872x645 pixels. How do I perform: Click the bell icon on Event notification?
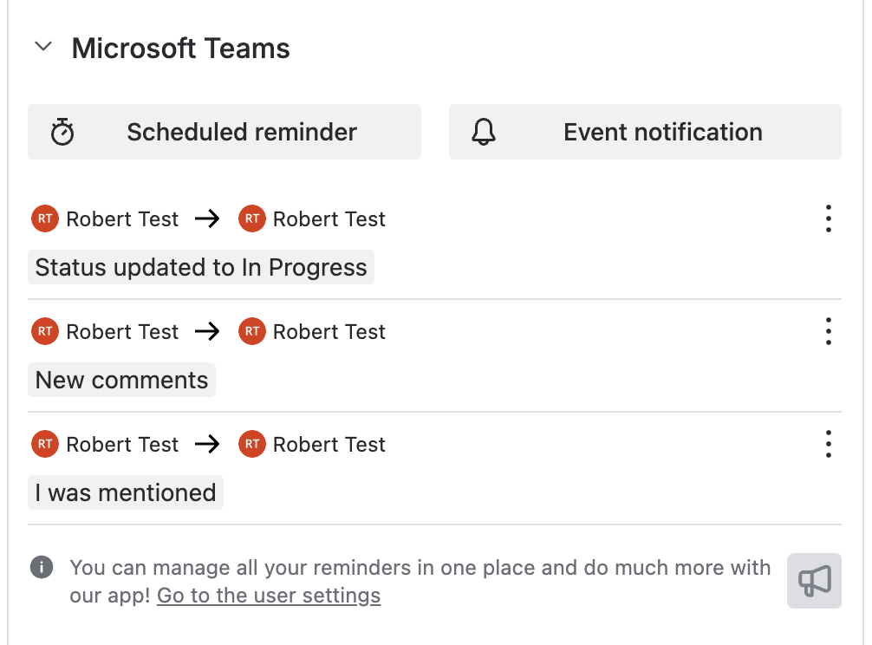click(x=484, y=132)
